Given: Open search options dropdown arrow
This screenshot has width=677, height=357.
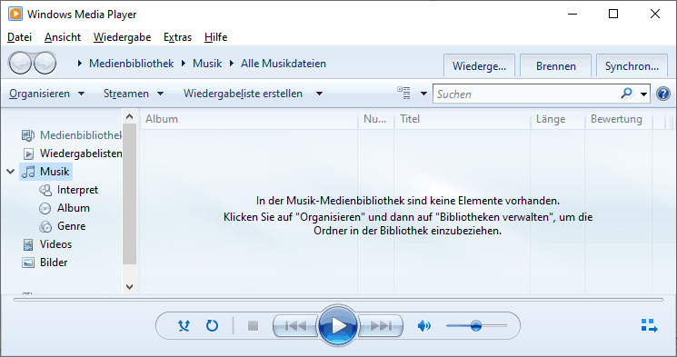Looking at the screenshot, I should (x=643, y=94).
